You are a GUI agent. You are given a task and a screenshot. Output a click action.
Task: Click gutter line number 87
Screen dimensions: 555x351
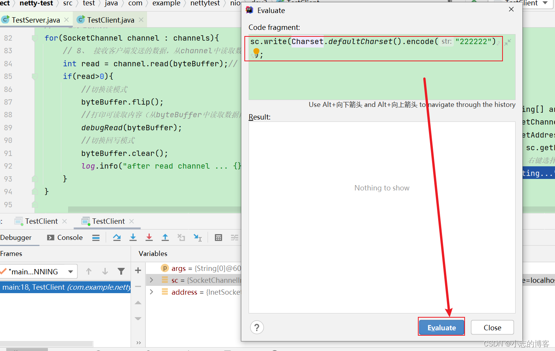[8, 102]
